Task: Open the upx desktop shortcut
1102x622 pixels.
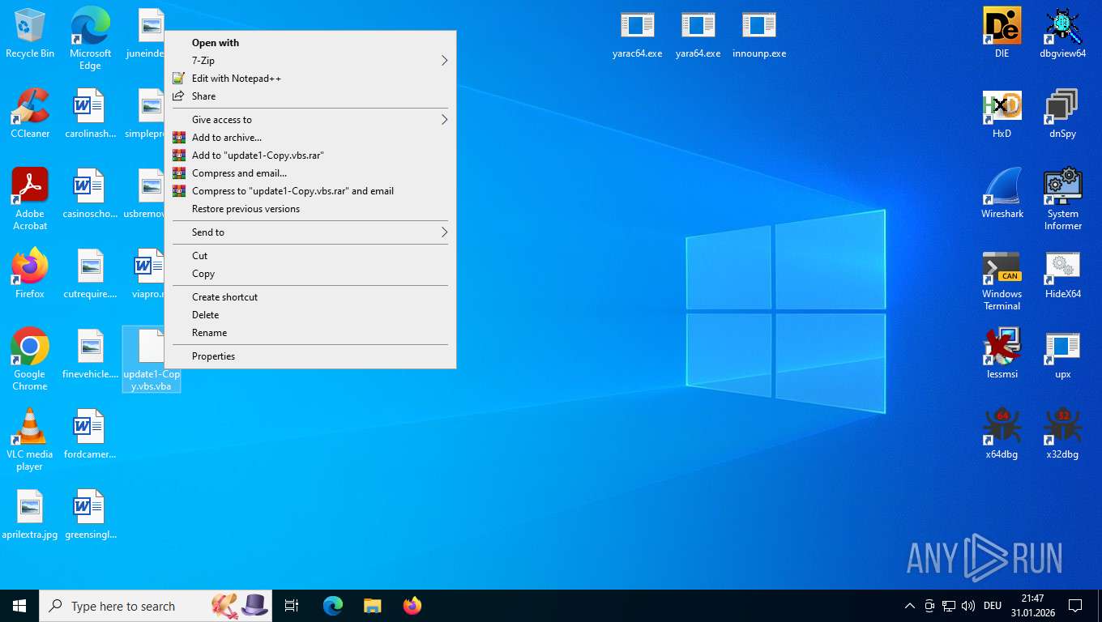Action: pyautogui.click(x=1063, y=354)
